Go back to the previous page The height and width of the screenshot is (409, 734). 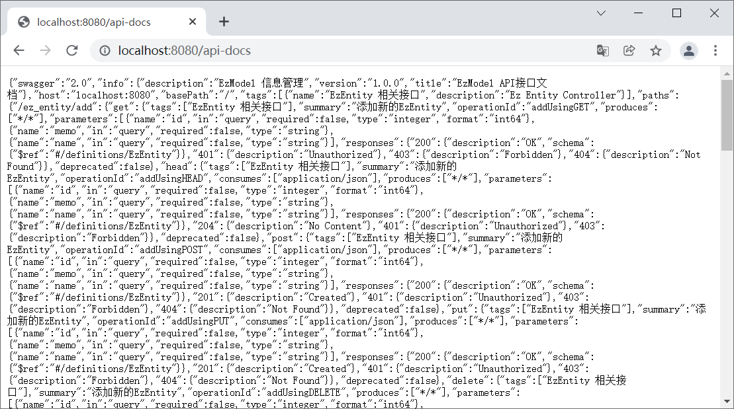[19, 50]
